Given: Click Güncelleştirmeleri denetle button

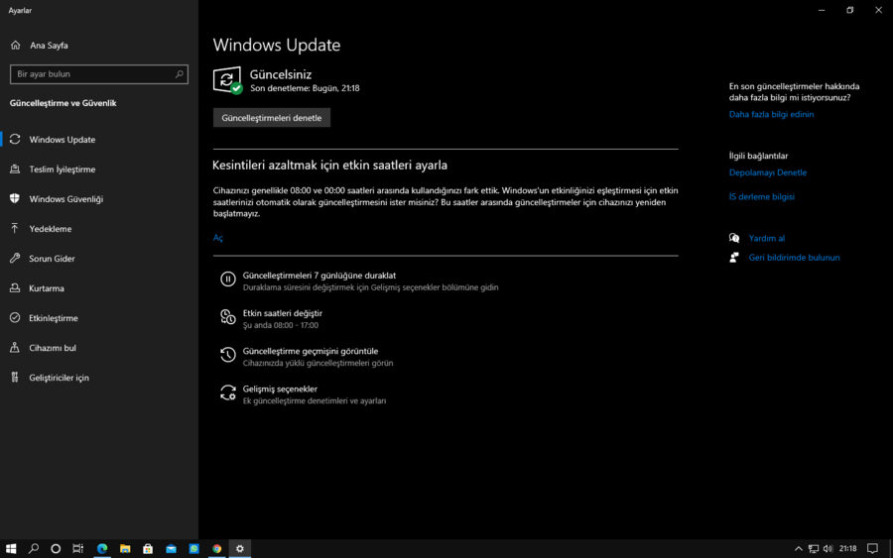Looking at the screenshot, I should (272, 118).
